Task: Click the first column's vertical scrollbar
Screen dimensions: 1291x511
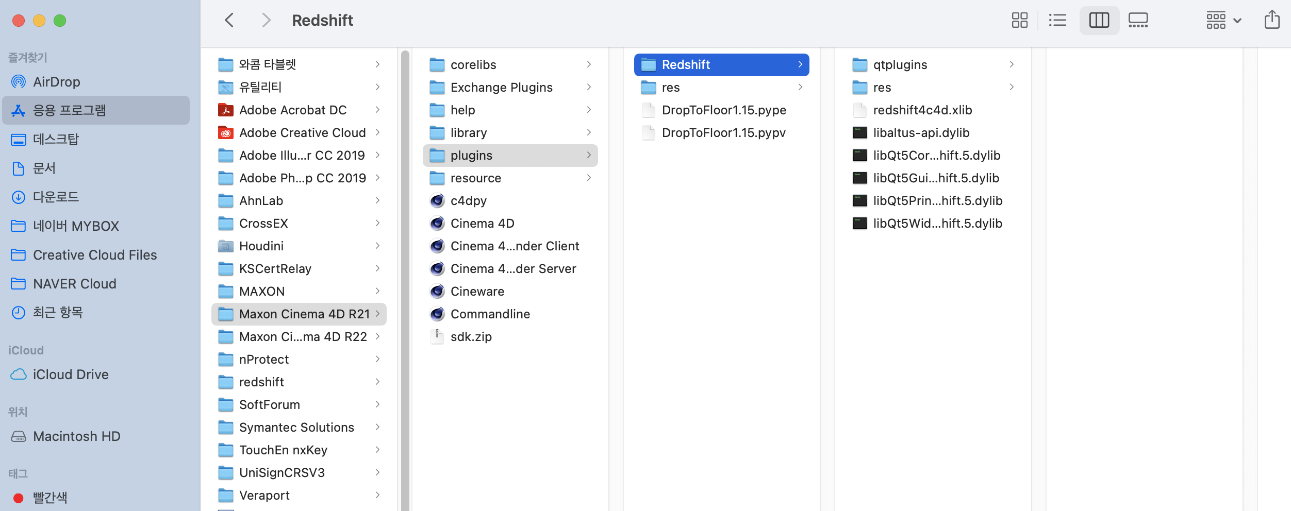Action: click(x=405, y=281)
